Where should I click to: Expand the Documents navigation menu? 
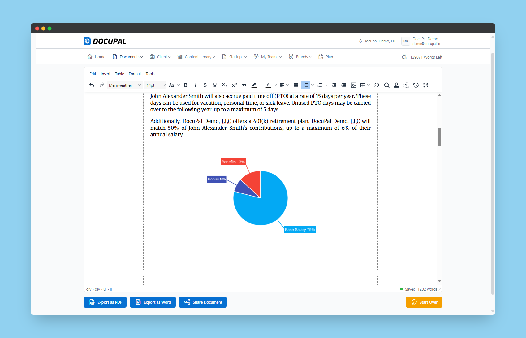coord(128,57)
